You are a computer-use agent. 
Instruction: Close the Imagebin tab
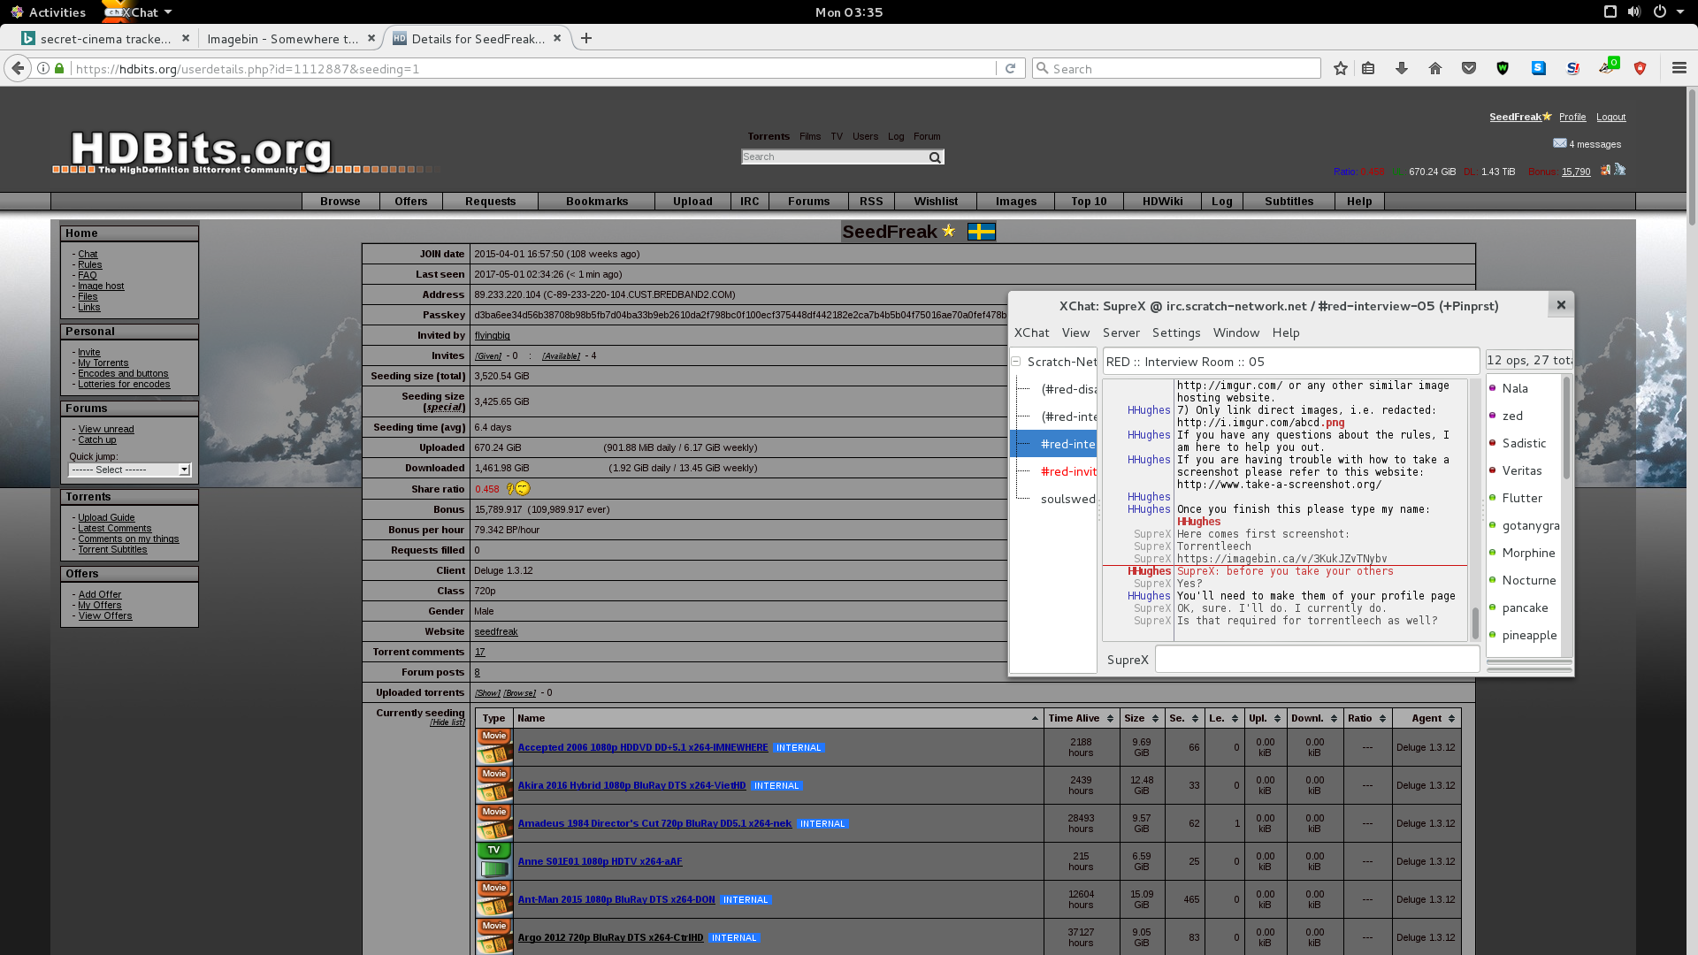pos(371,38)
